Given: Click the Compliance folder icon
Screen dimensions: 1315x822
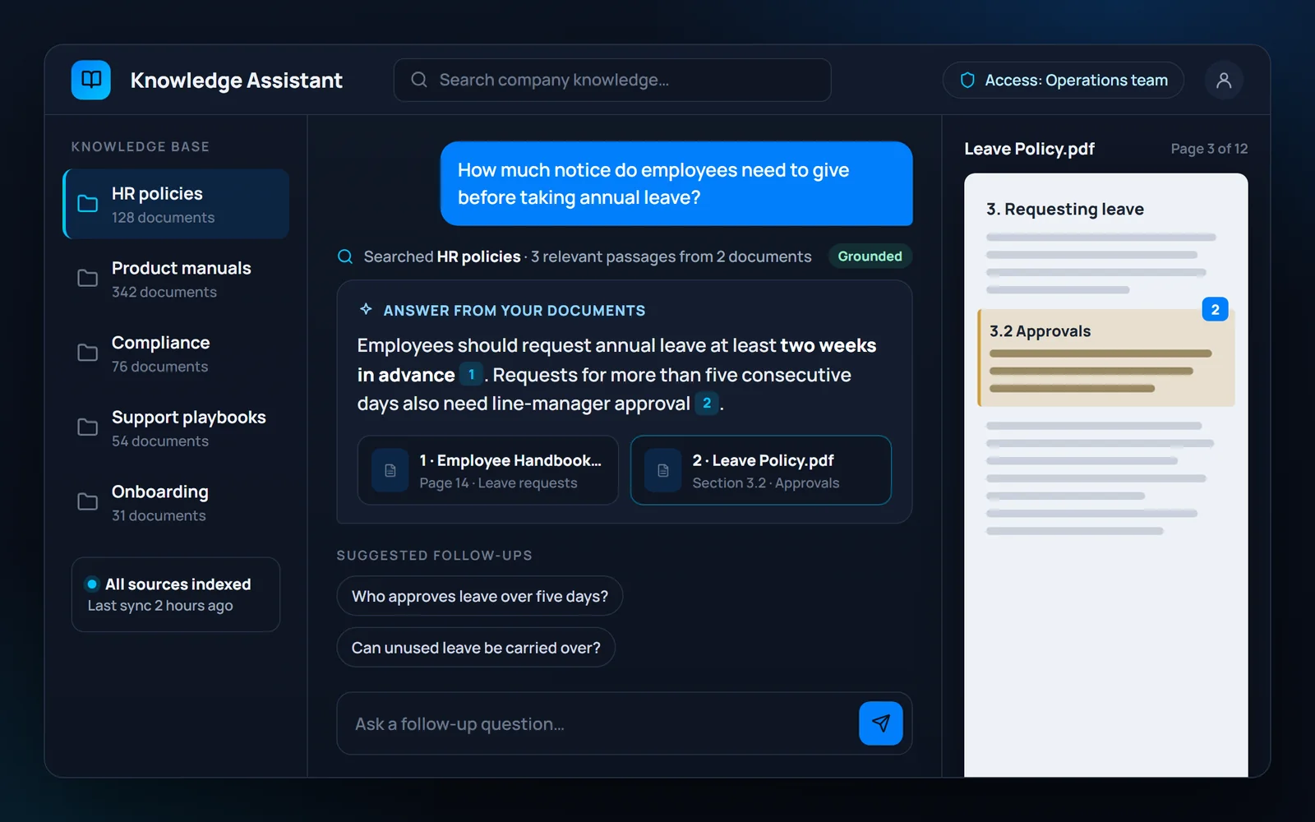Looking at the screenshot, I should pyautogui.click(x=88, y=353).
